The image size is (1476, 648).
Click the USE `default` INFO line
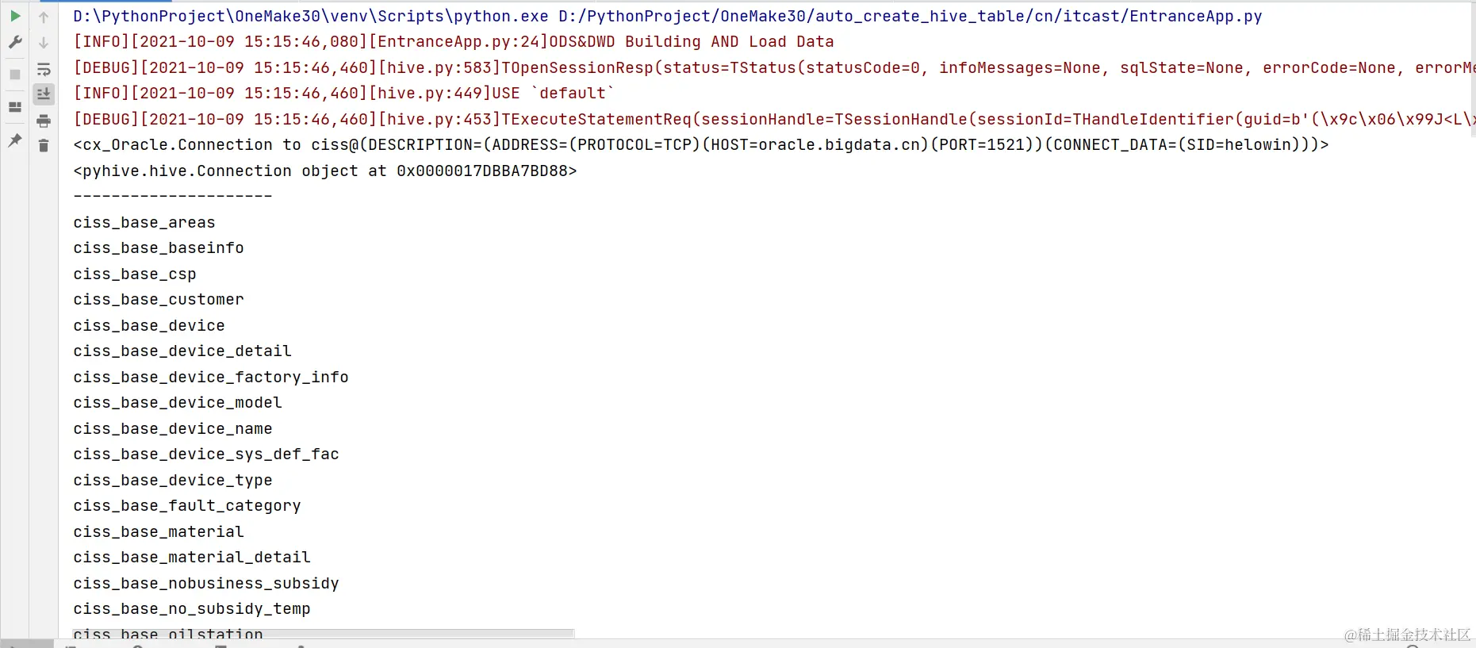[x=343, y=93]
